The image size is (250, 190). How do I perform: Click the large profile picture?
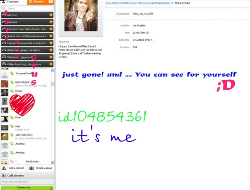click(x=81, y=15)
